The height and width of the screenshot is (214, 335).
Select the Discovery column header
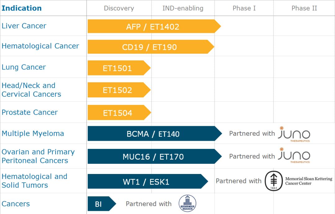[x=119, y=8]
